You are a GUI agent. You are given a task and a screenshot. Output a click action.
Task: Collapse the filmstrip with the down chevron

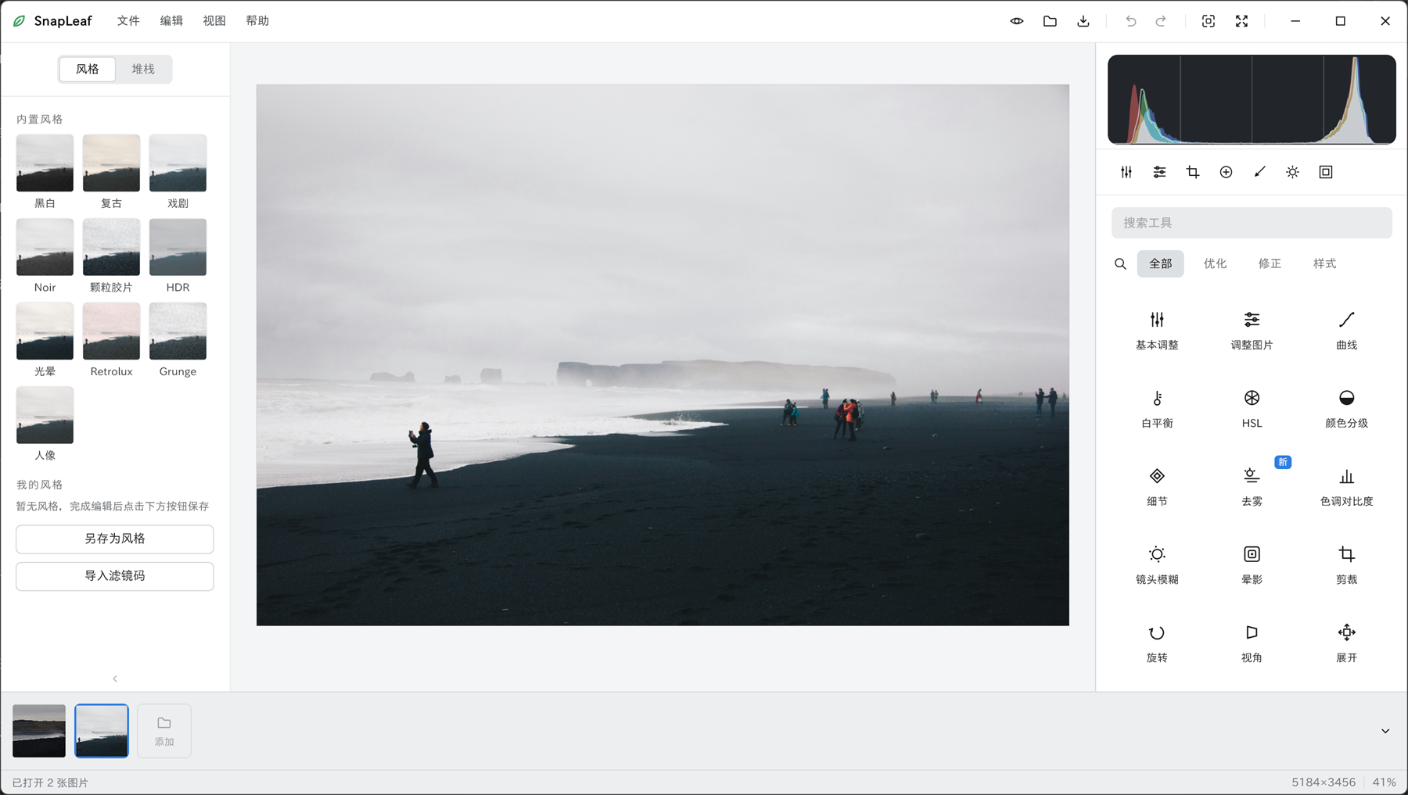click(x=1385, y=731)
